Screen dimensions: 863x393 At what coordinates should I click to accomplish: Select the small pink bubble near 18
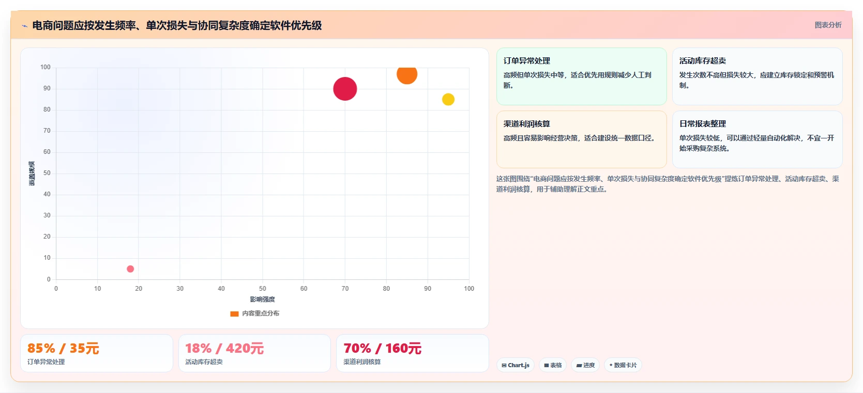130,269
